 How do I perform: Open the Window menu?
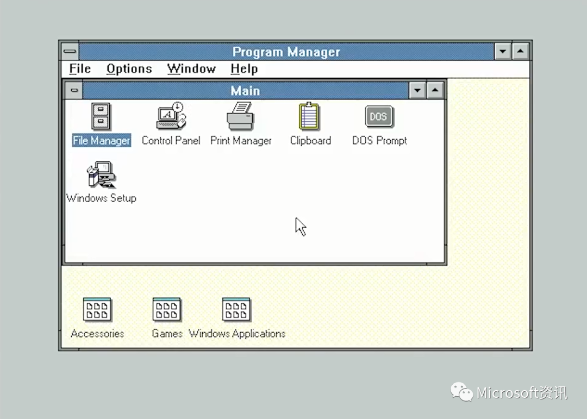tap(191, 69)
